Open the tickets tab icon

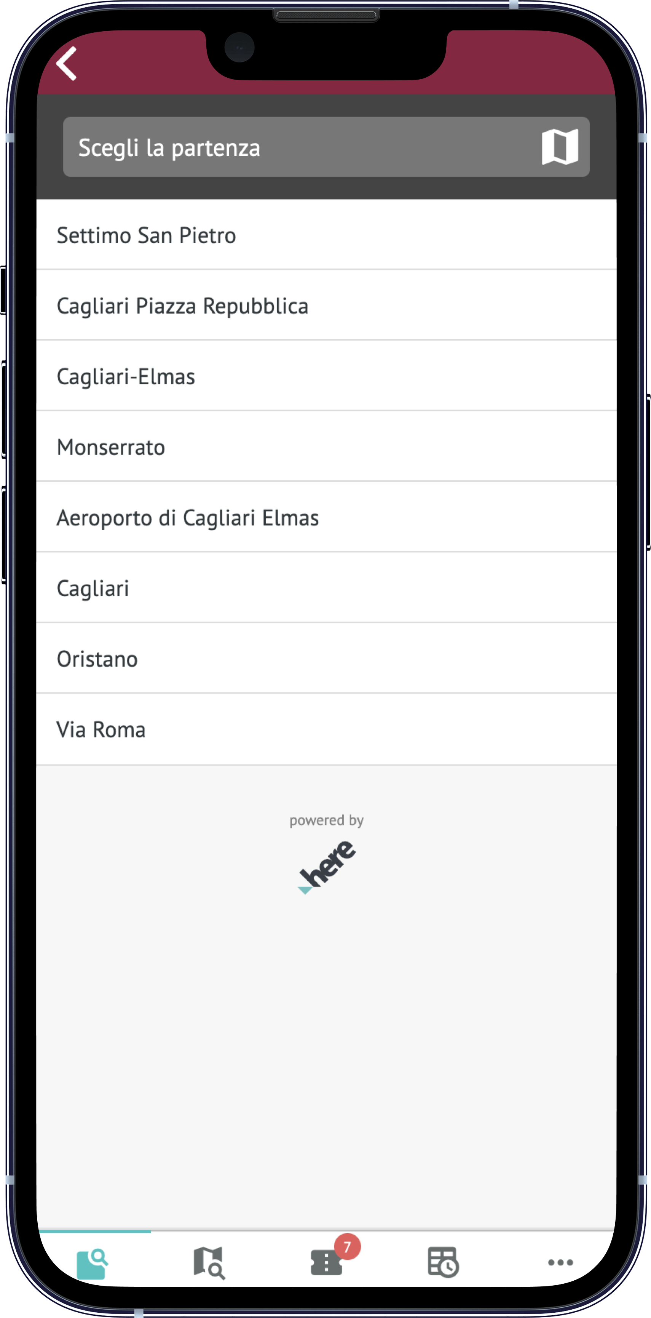(x=326, y=1263)
